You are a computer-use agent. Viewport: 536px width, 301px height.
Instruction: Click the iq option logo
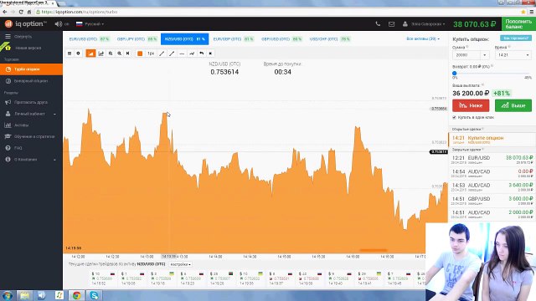coord(25,24)
